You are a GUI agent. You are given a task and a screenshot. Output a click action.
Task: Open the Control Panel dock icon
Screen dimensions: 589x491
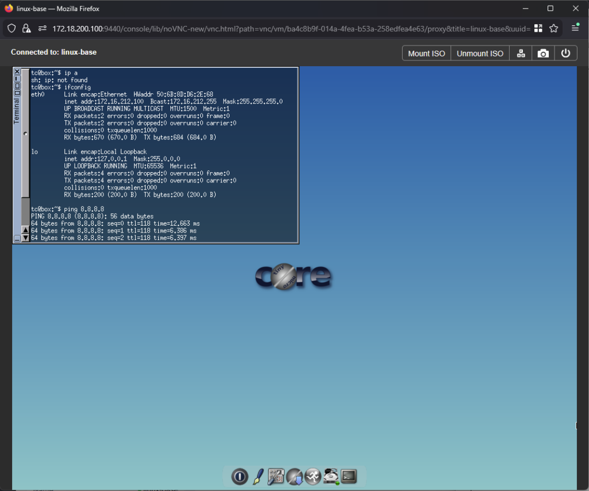click(276, 476)
